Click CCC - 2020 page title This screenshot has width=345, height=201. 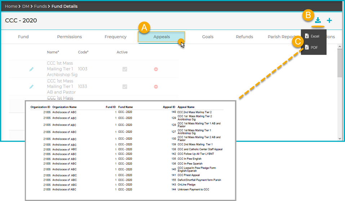21,20
